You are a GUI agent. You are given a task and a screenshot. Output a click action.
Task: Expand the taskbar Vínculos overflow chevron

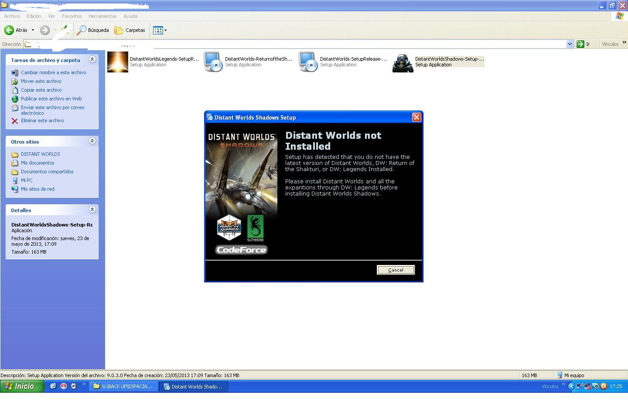pyautogui.click(x=563, y=385)
